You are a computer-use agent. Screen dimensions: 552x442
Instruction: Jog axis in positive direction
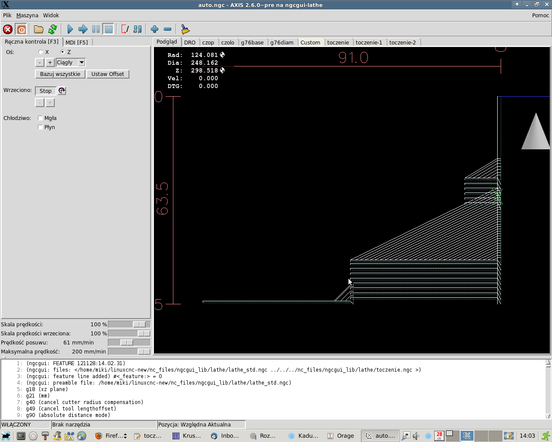(50, 63)
